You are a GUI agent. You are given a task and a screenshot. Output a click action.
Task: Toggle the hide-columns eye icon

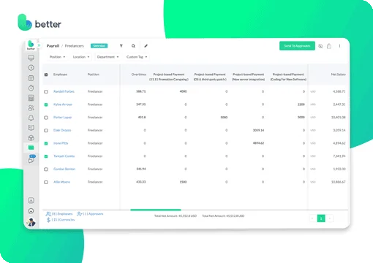[x=320, y=46]
